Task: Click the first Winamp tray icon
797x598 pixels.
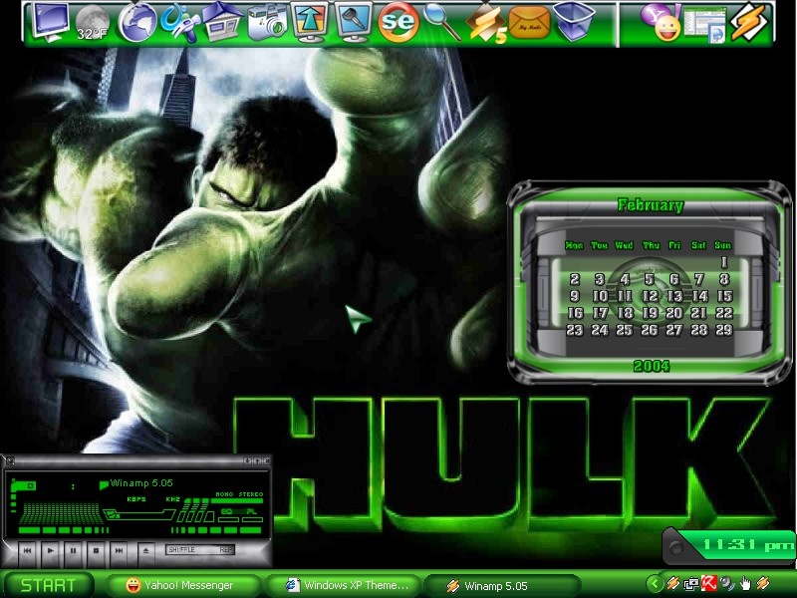Action: pyautogui.click(x=672, y=583)
